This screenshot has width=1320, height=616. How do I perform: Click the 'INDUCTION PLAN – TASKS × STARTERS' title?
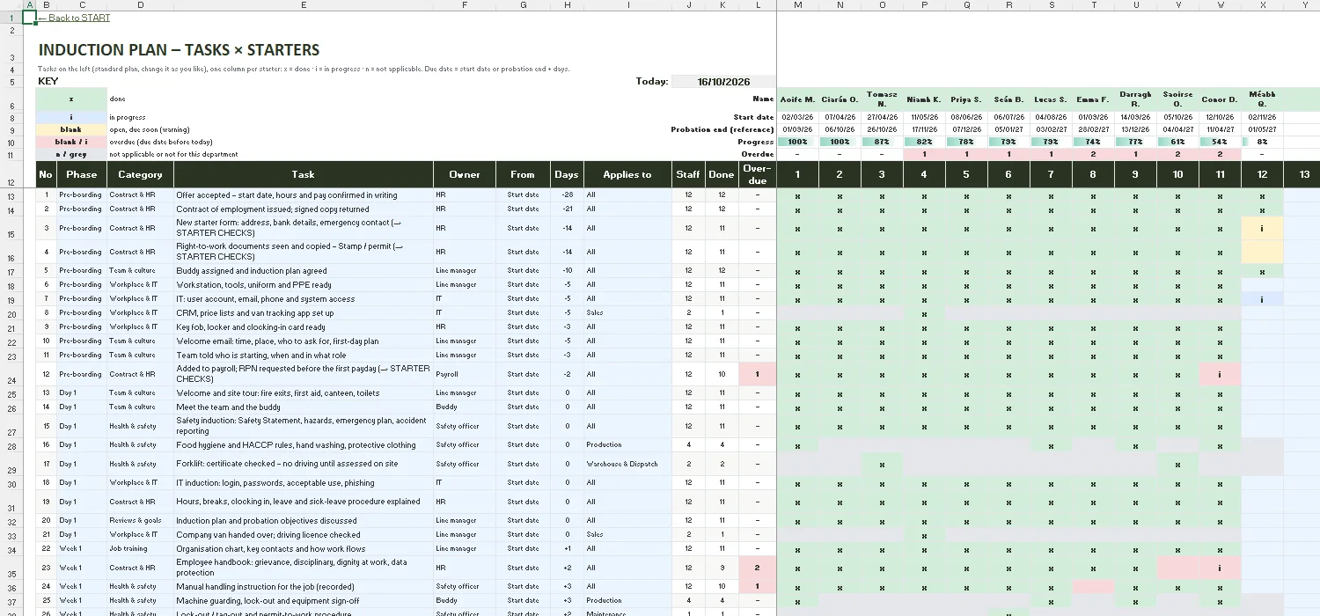click(x=179, y=51)
